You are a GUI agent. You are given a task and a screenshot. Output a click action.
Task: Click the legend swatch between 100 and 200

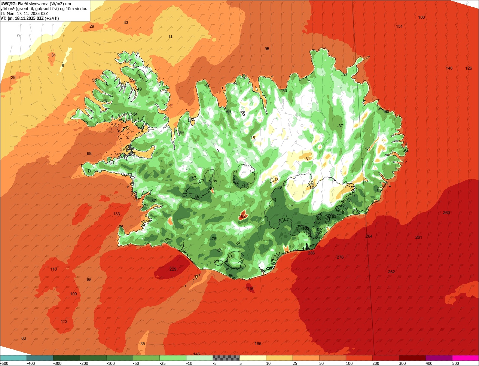click(x=359, y=358)
